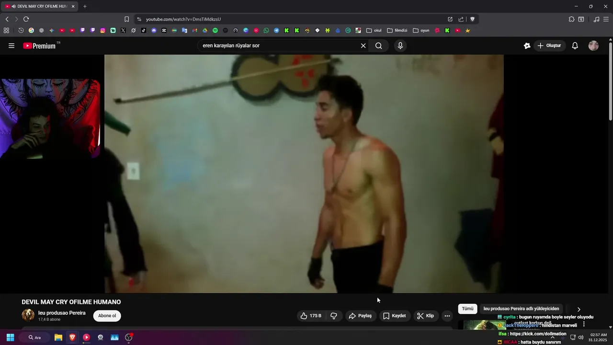
Task: Bookmark this page via address bar icon
Action: 126,19
